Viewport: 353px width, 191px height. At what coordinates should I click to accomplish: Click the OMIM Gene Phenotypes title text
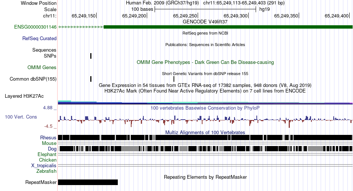coord(205,62)
